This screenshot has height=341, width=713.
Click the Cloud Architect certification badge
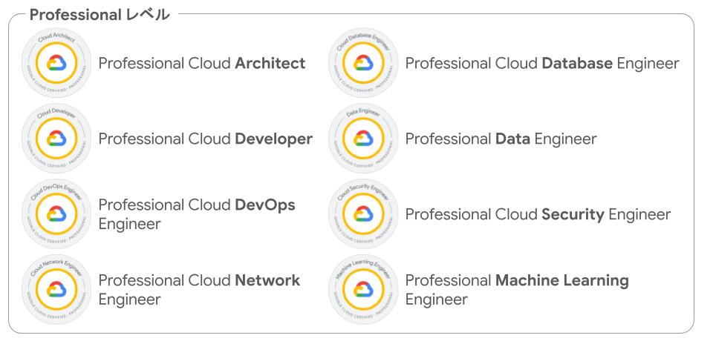coord(56,63)
